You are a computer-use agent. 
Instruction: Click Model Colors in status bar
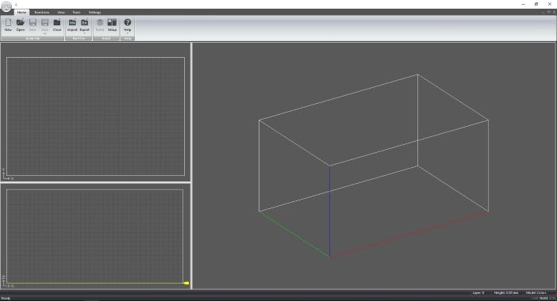(536, 293)
